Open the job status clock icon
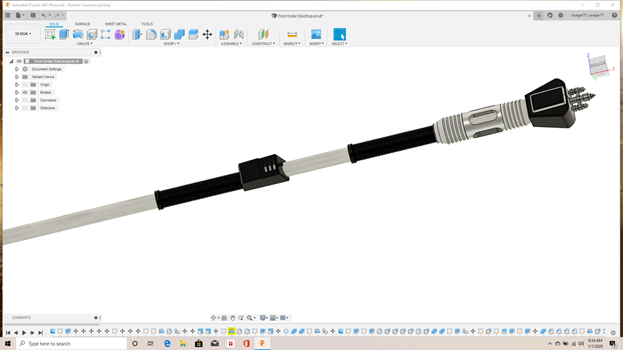Screen dimensions: 623x350 [x=561, y=16]
